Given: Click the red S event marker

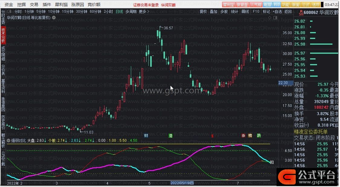Looking at the screenshot, I should [x=212, y=136].
